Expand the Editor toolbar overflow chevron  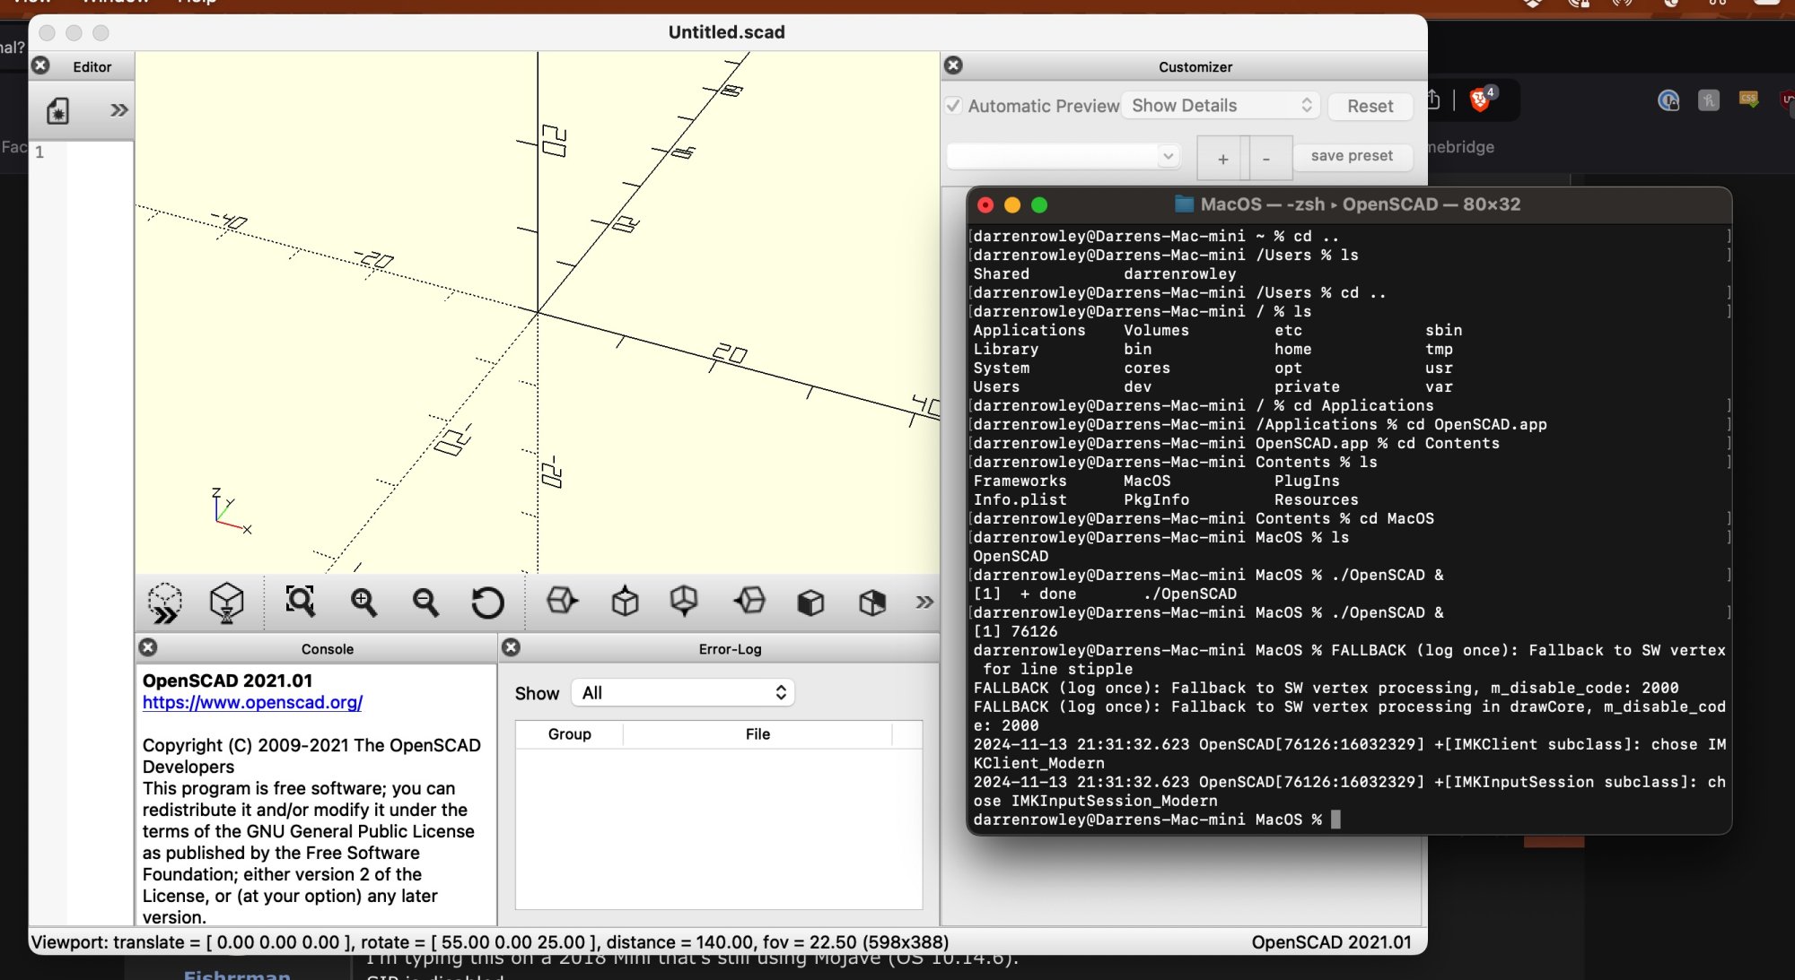118,110
